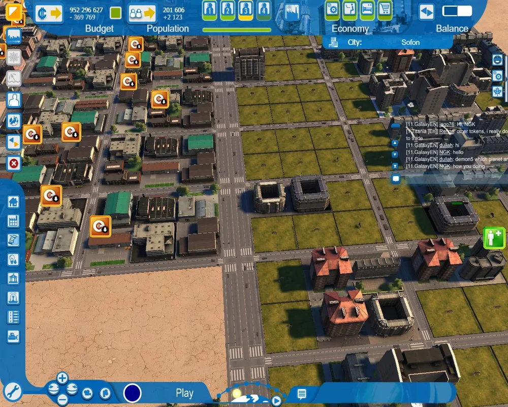Click the dark blue circle indicator

click(x=132, y=393)
